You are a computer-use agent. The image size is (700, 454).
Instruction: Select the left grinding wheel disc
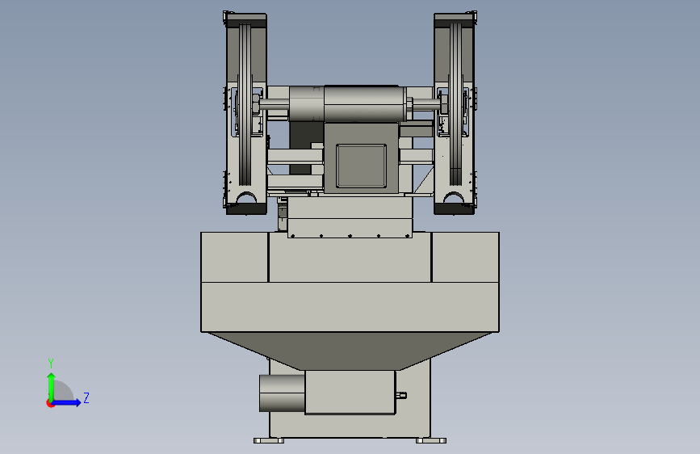[x=245, y=105]
